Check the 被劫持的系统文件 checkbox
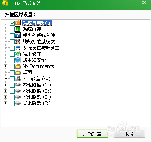Screen dimensions: 152x142 [12, 42]
